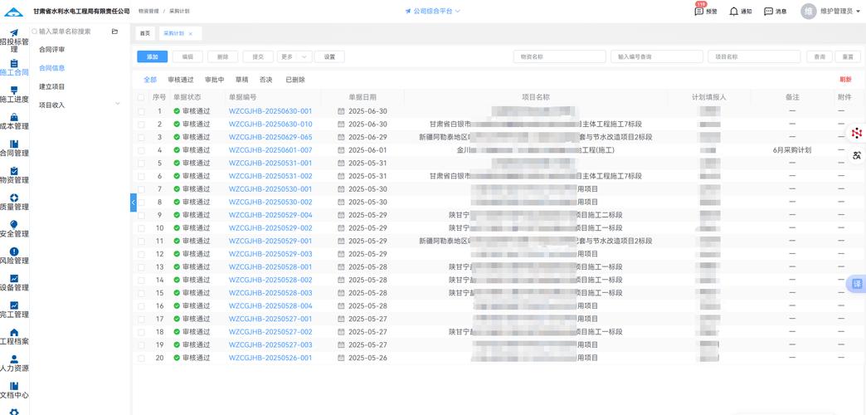Open document link WZCGJHB-20250527-003
The height and width of the screenshot is (415, 866).
270,344
